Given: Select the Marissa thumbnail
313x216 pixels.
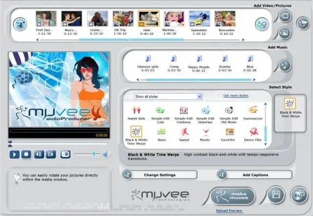Looking at the screenshot, I should [x=174, y=23].
